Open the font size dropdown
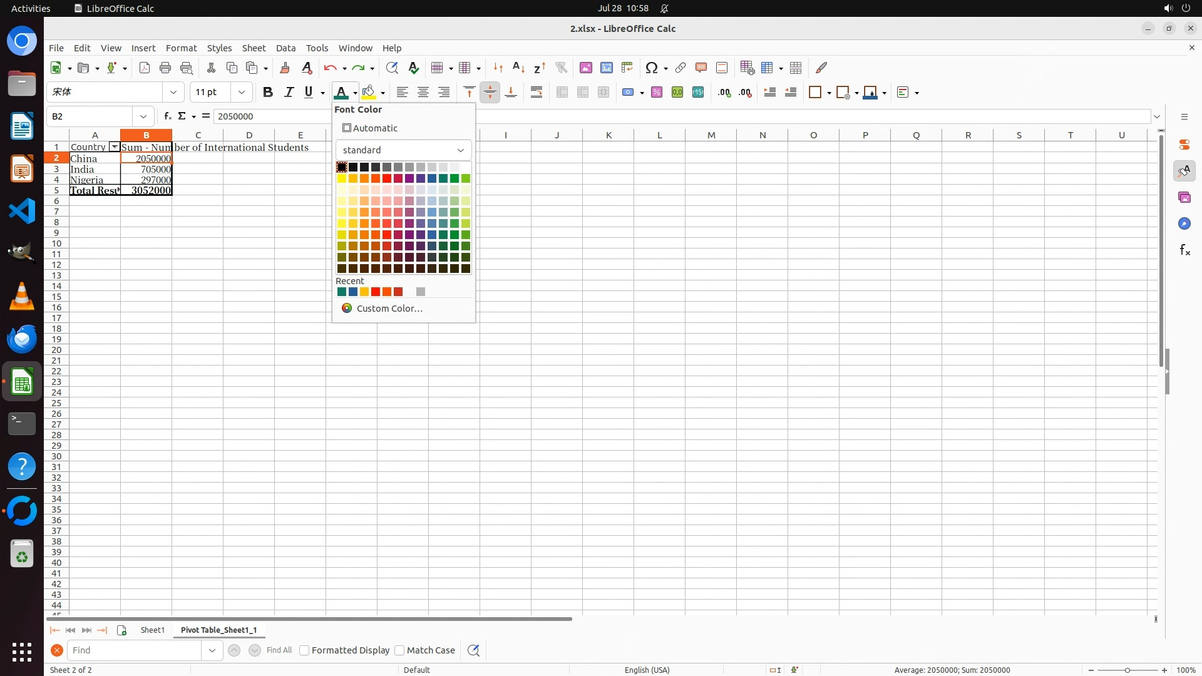This screenshot has width=1202, height=676. pyautogui.click(x=242, y=93)
